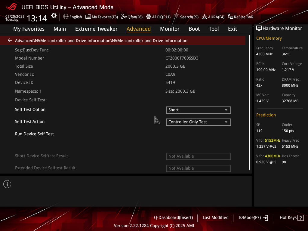This screenshot has width=308, height=231.
Task: Open the Monitor tab
Action: click(170, 29)
